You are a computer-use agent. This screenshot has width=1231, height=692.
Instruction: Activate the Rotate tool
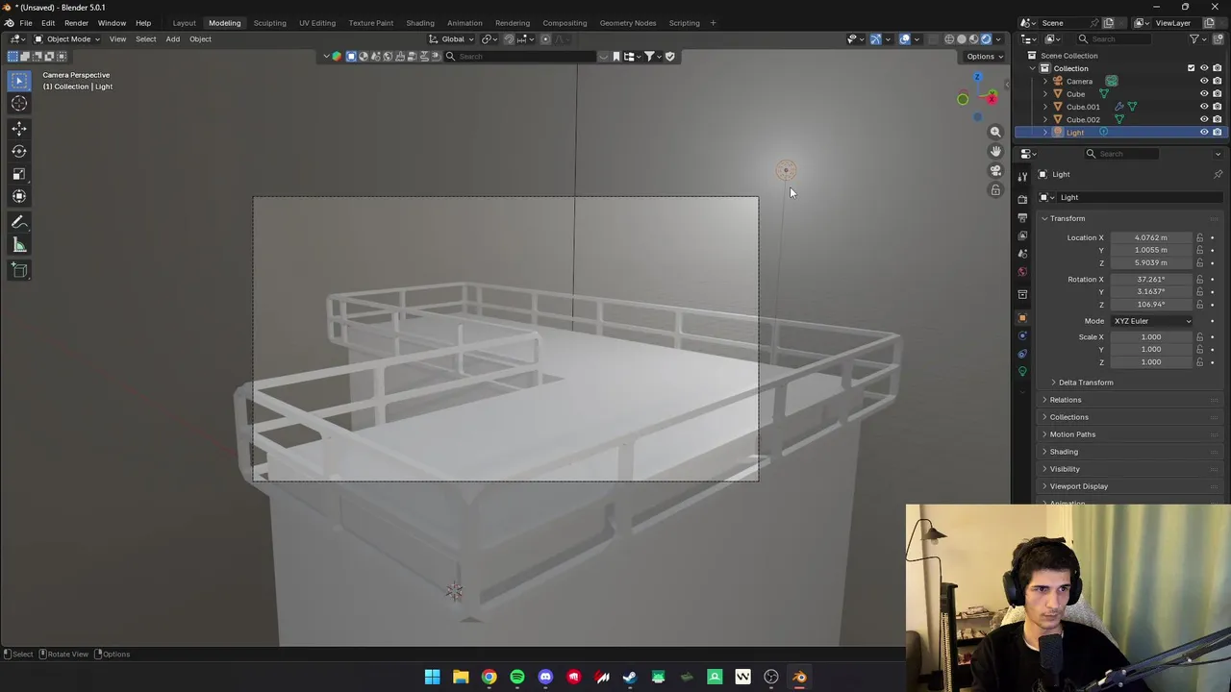[19, 151]
